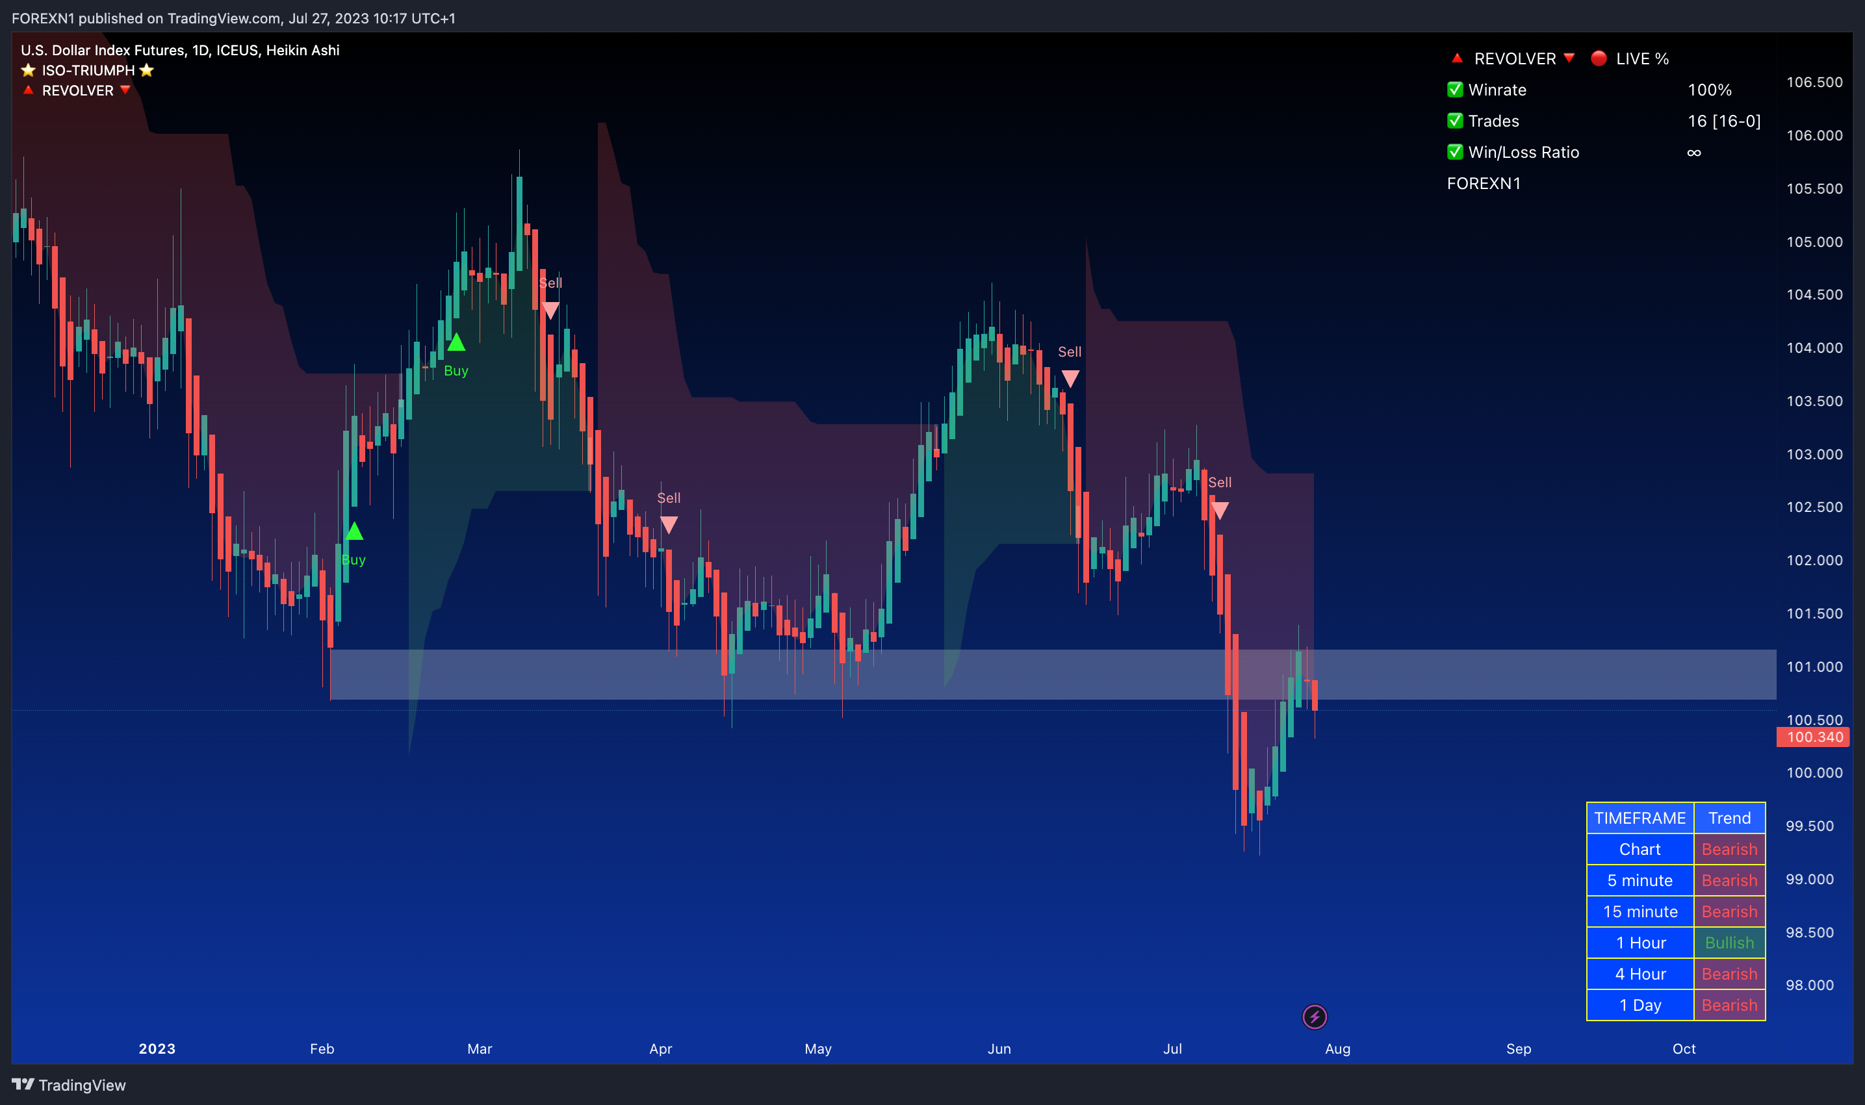Click the green checkmark next to Trades

(x=1454, y=121)
